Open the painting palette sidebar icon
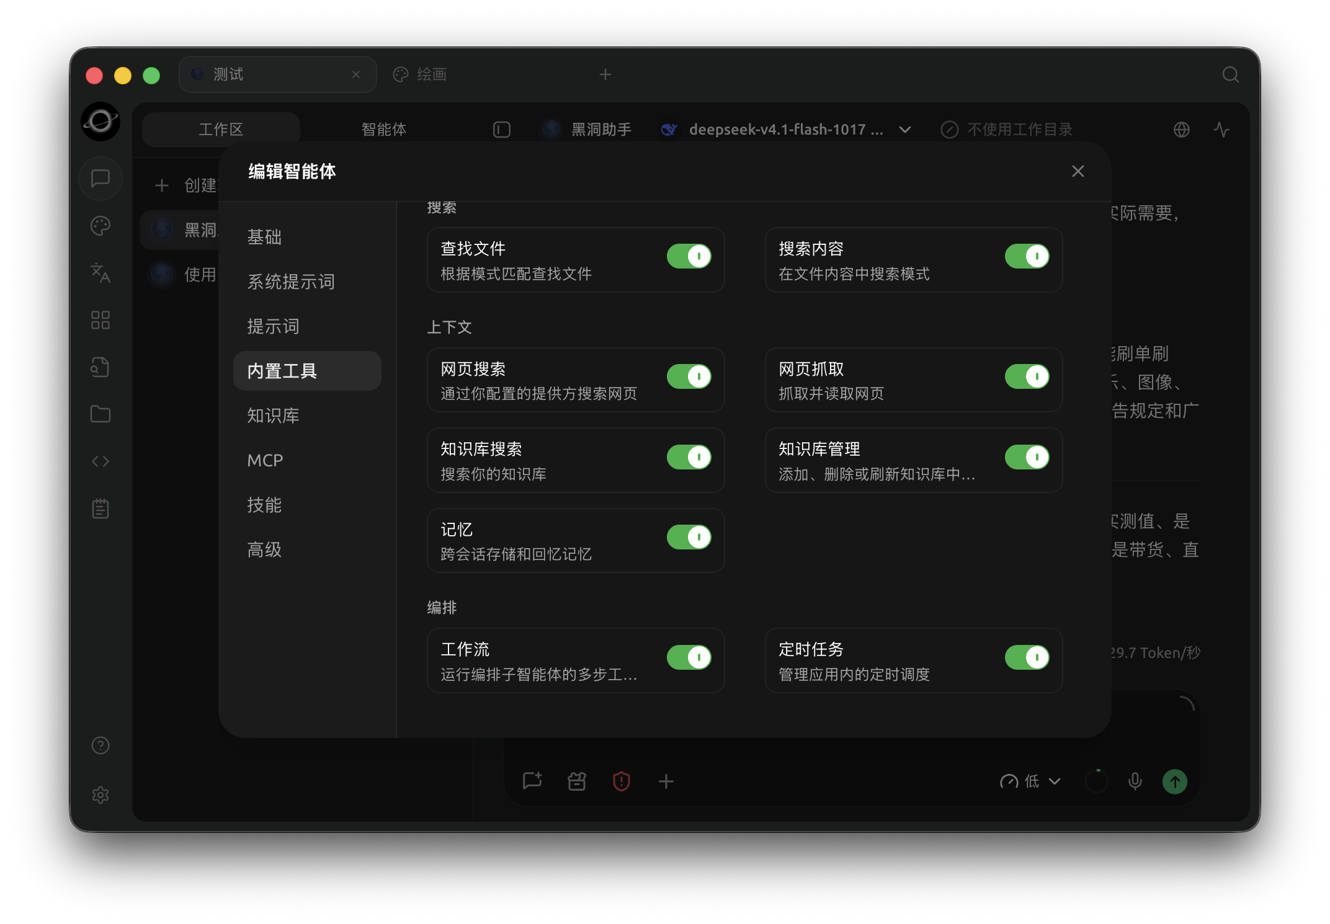 (x=100, y=226)
